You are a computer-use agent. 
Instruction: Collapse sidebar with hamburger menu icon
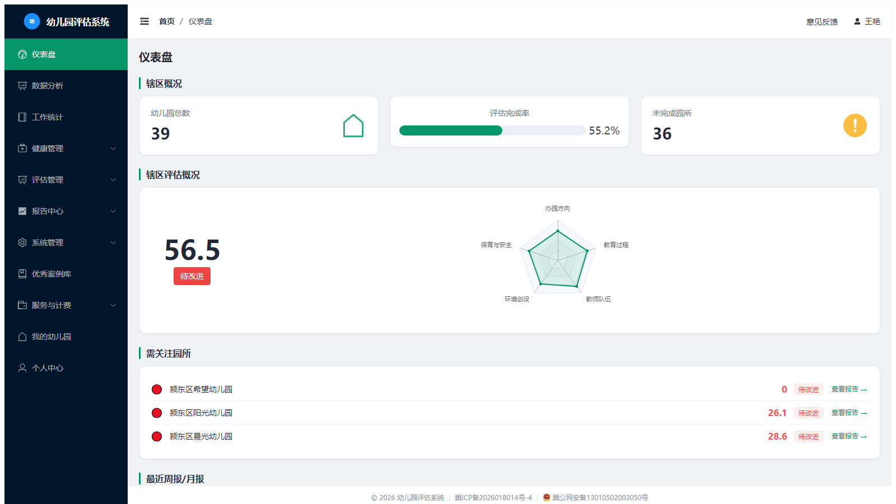click(144, 21)
